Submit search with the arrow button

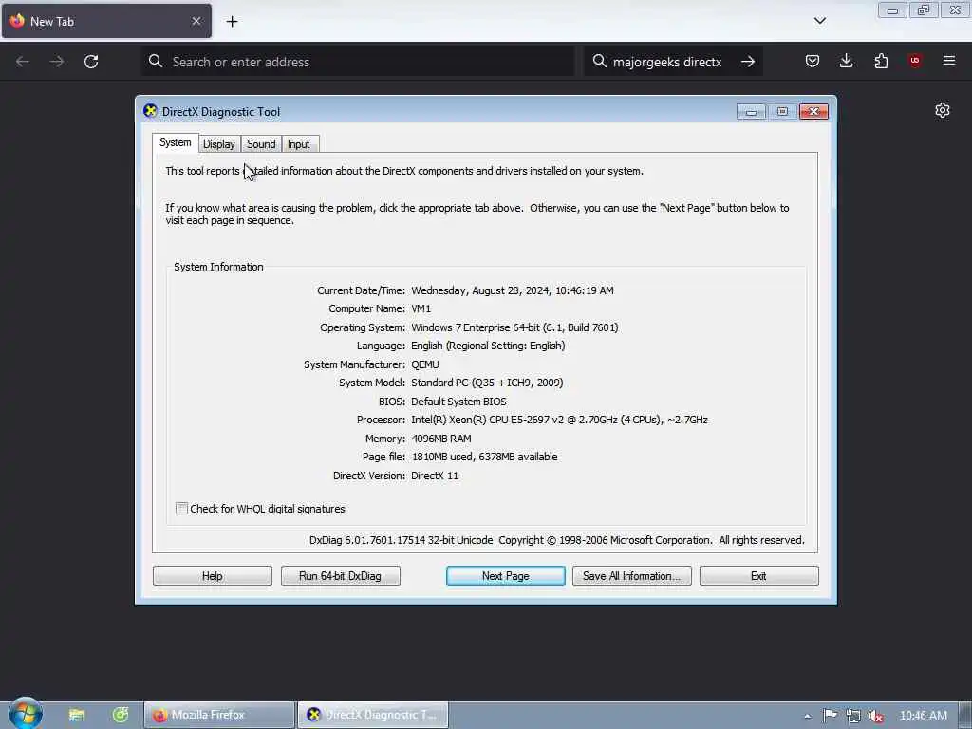pyautogui.click(x=748, y=62)
